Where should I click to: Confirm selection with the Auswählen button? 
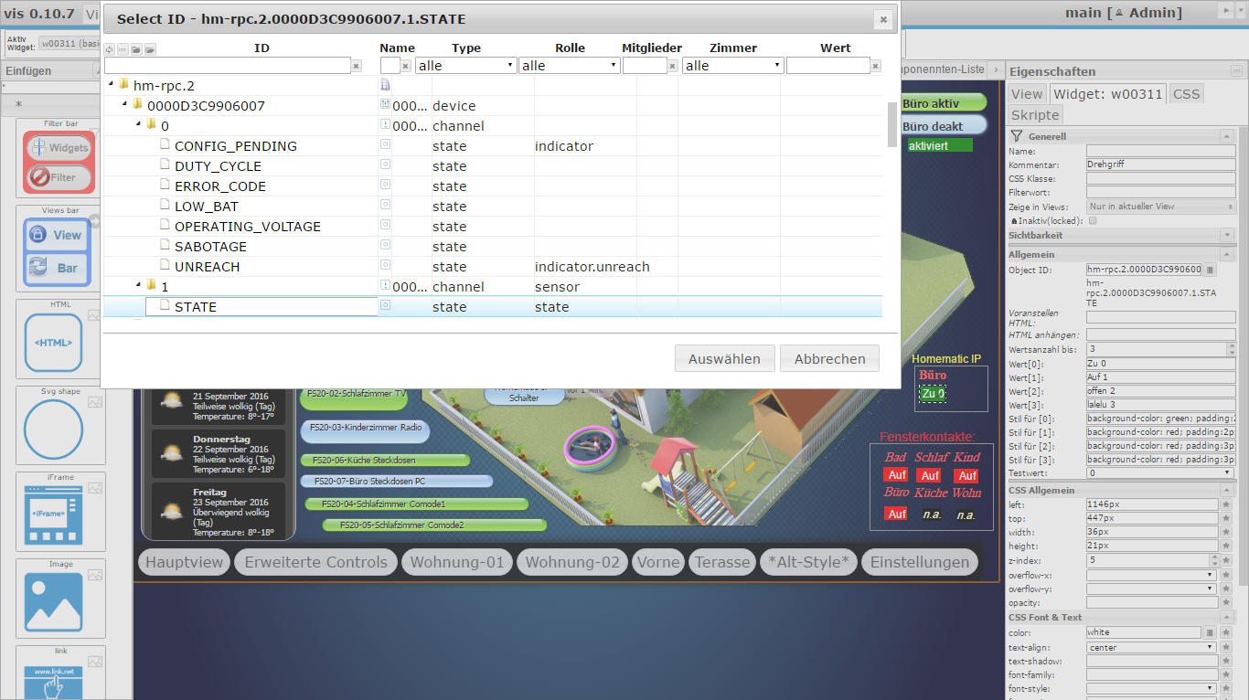[x=725, y=358]
